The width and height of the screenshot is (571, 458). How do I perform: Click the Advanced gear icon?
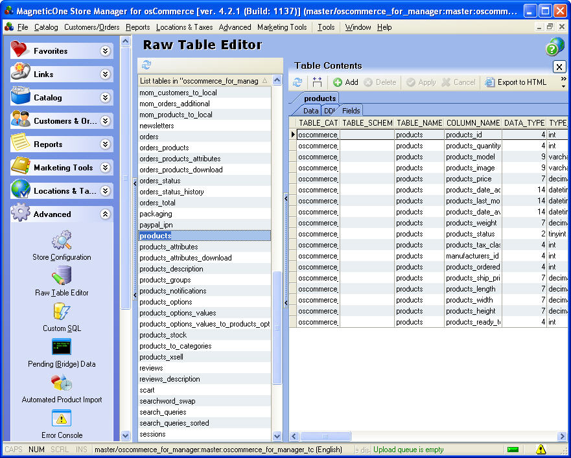click(x=20, y=212)
